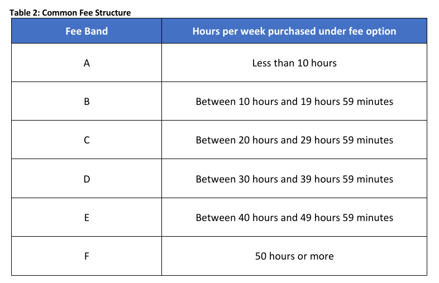
Task: Select 'Between 10 hours and 19 hours' cell
Action: (294, 102)
